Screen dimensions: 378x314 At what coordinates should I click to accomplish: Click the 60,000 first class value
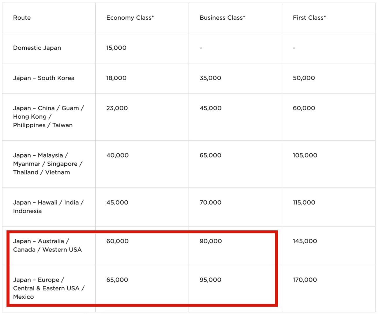[304, 108]
